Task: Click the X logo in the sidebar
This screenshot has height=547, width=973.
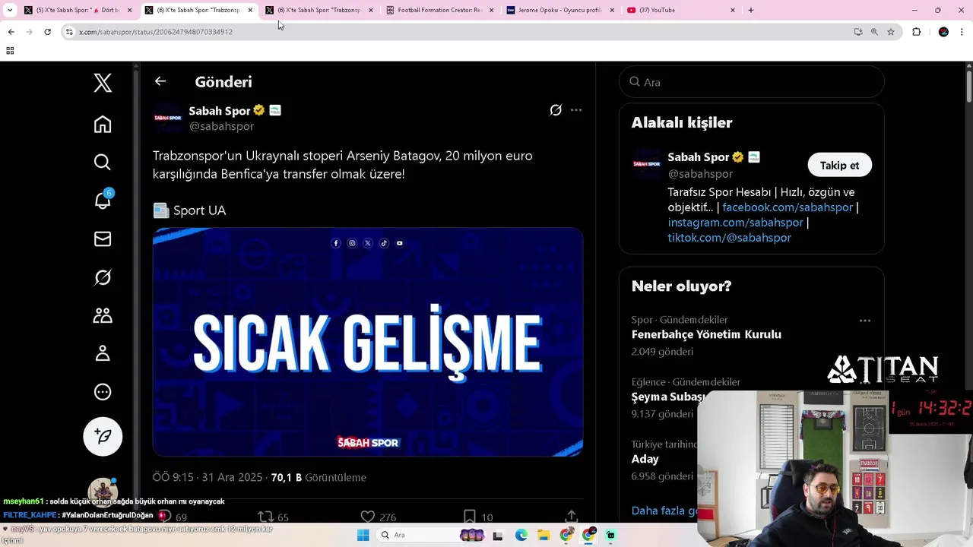Action: tap(103, 83)
